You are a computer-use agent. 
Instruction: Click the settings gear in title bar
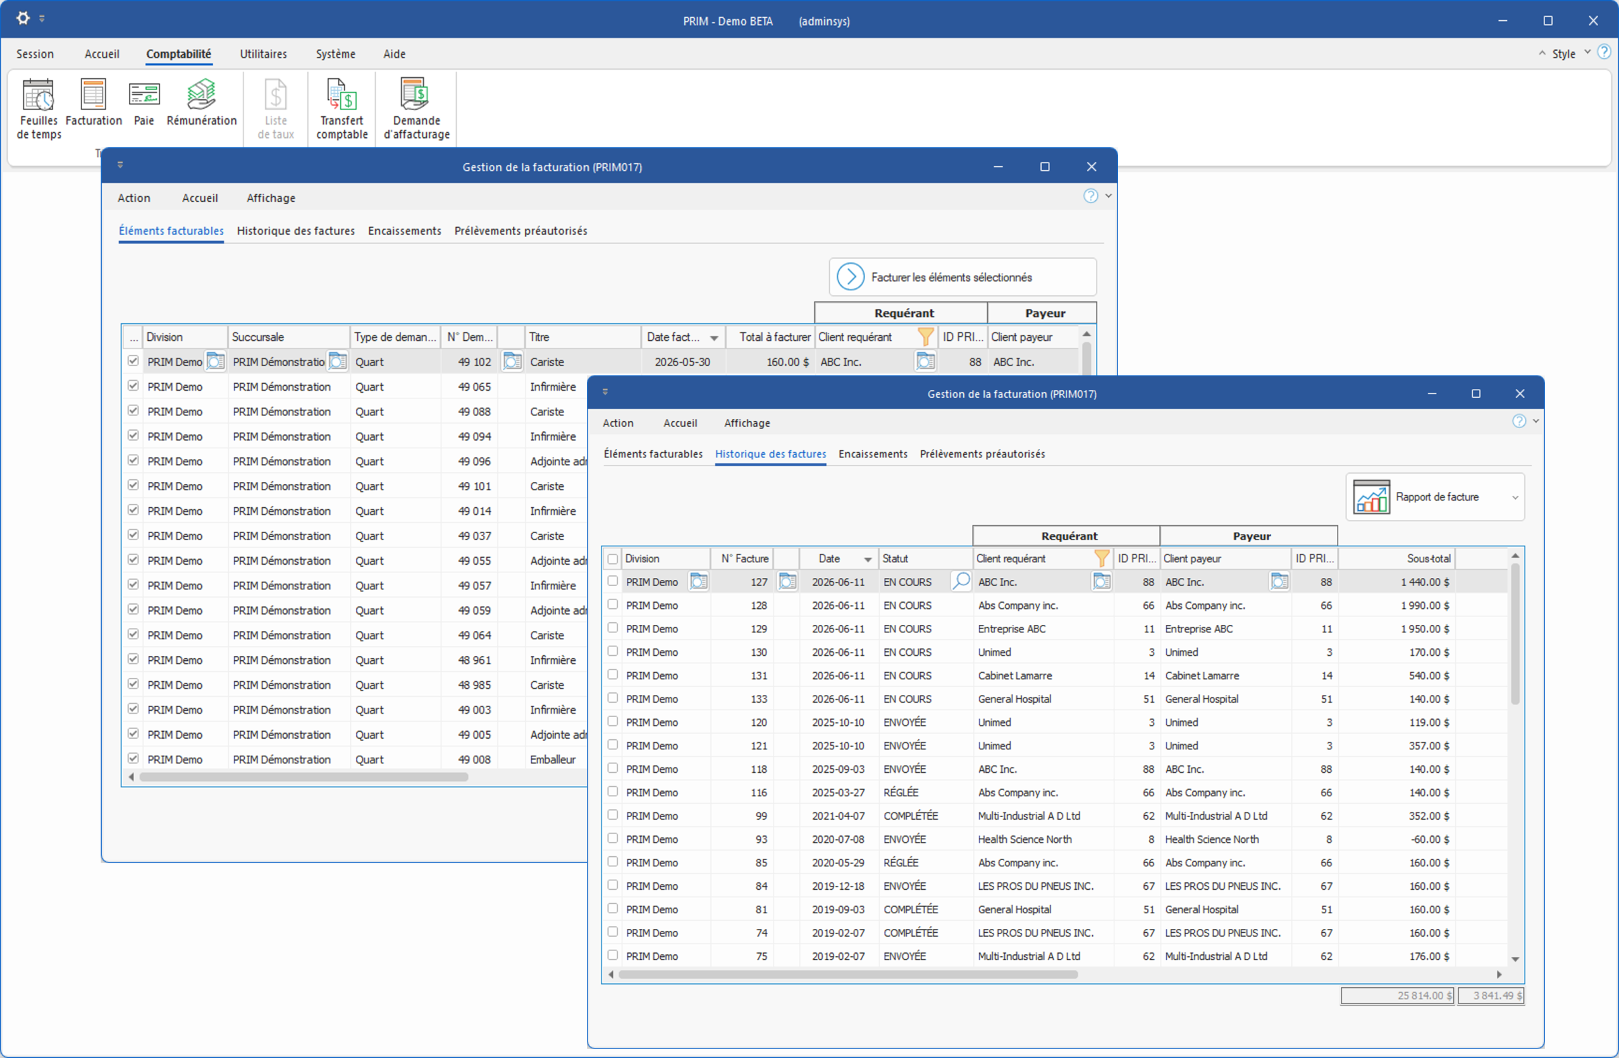pos(23,18)
